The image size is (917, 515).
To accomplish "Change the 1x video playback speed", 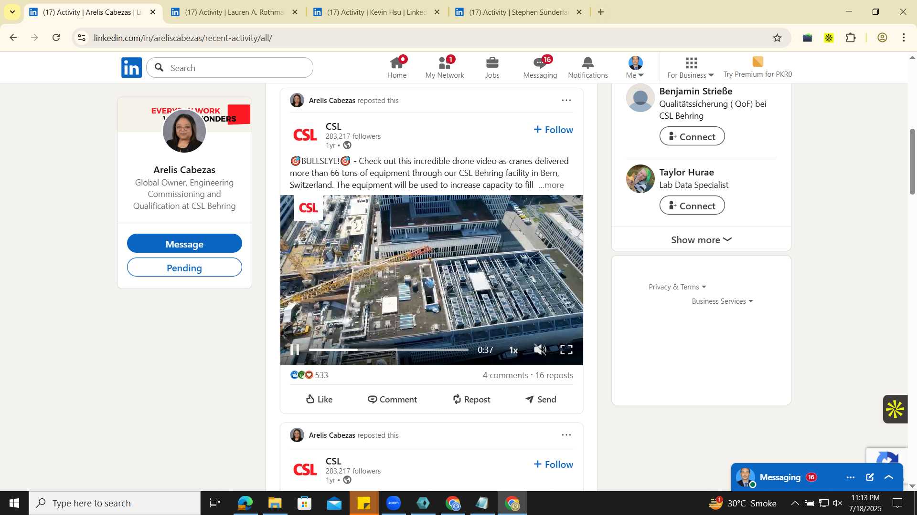I will [x=513, y=350].
